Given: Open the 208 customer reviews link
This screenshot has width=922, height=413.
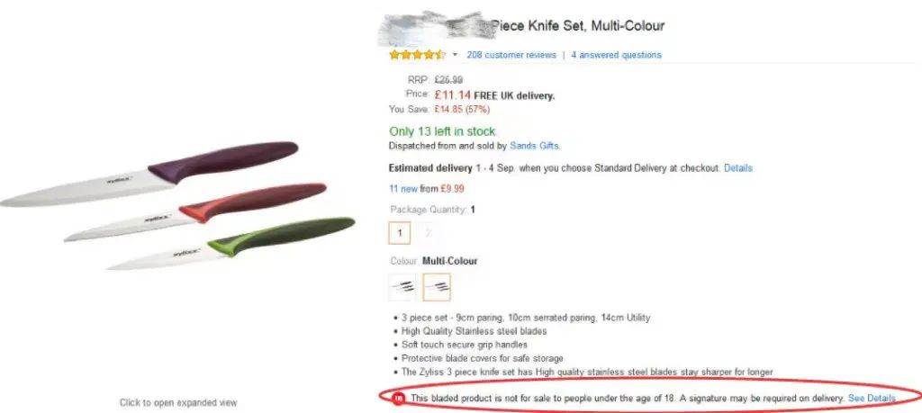Looking at the screenshot, I should 511,55.
